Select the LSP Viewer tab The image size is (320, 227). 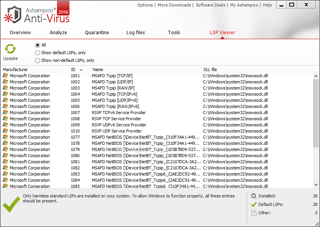pos(222,33)
